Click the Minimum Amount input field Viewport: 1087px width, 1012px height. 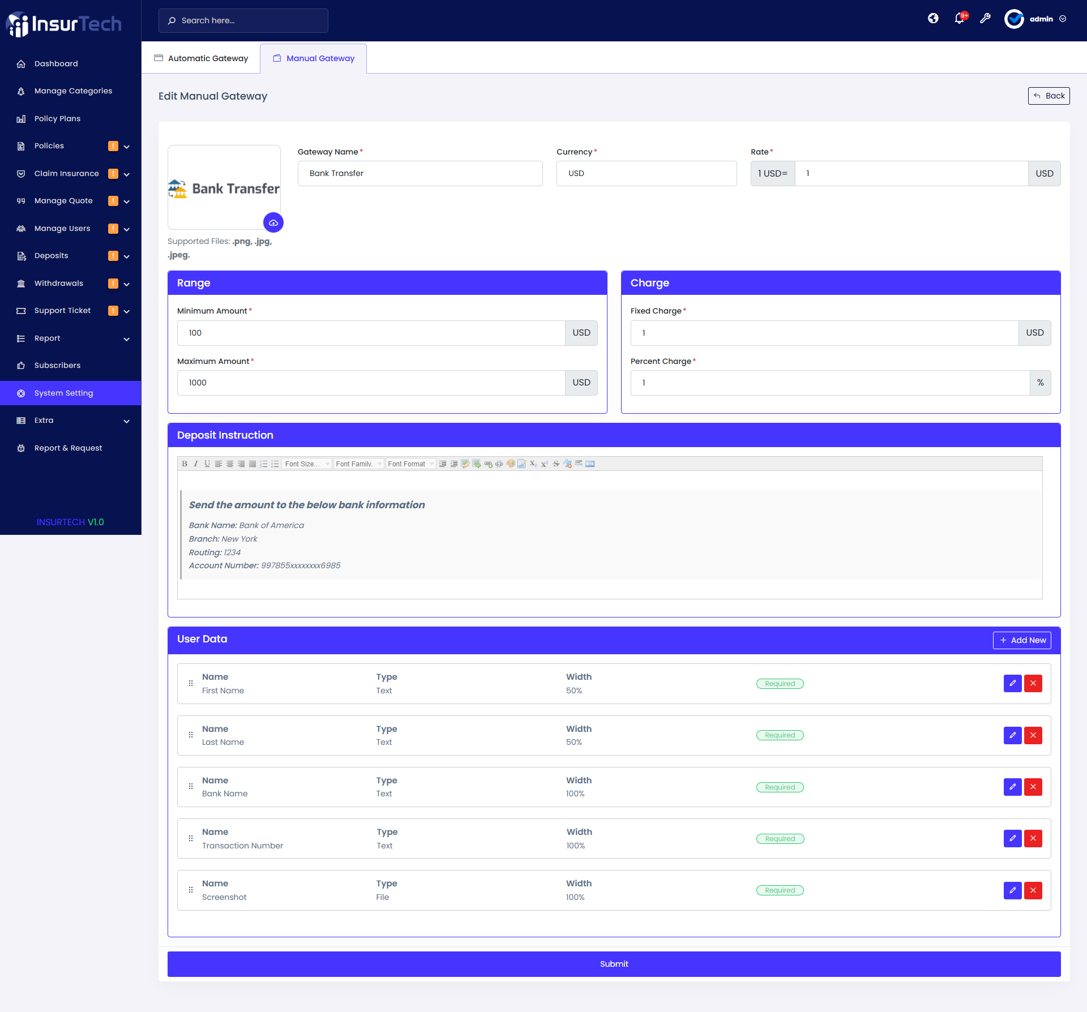point(371,333)
